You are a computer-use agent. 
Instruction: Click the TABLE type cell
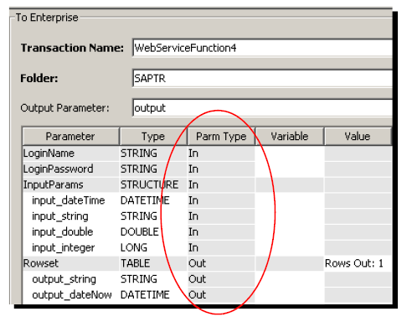click(x=153, y=263)
